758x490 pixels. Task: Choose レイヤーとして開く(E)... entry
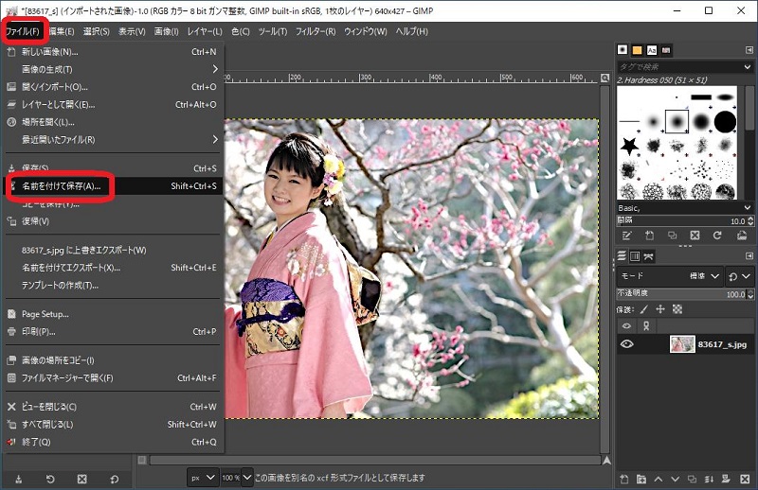[112, 104]
